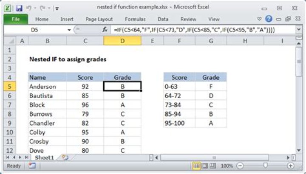Image resolution: width=306 pixels, height=174 pixels.
Task: Open the Name Box dropdown arrow
Action: (x=69, y=30)
